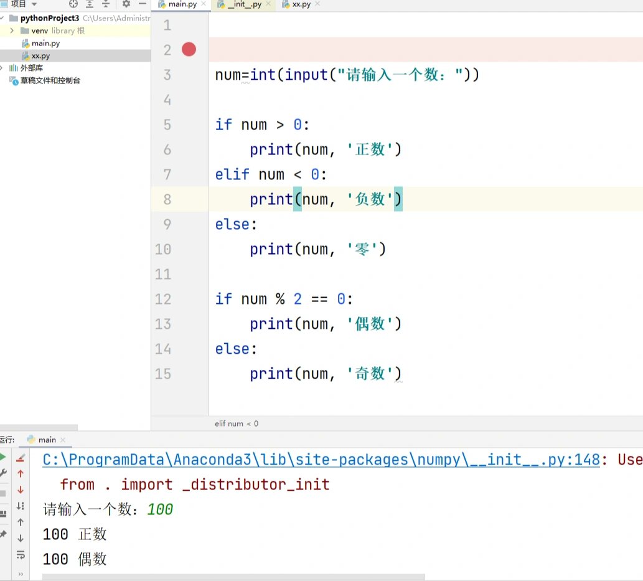Select the main run tab

pyautogui.click(x=47, y=440)
